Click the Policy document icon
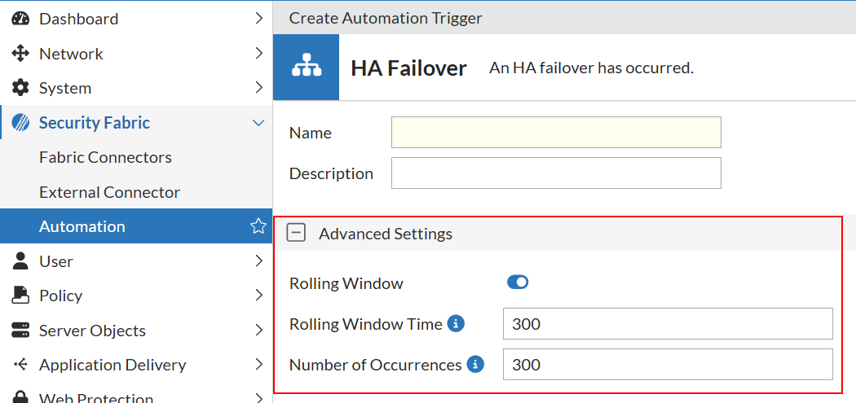856x403 pixels. pyautogui.click(x=20, y=296)
